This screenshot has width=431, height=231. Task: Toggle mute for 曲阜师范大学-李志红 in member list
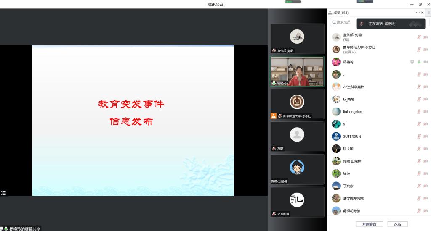[x=419, y=50]
